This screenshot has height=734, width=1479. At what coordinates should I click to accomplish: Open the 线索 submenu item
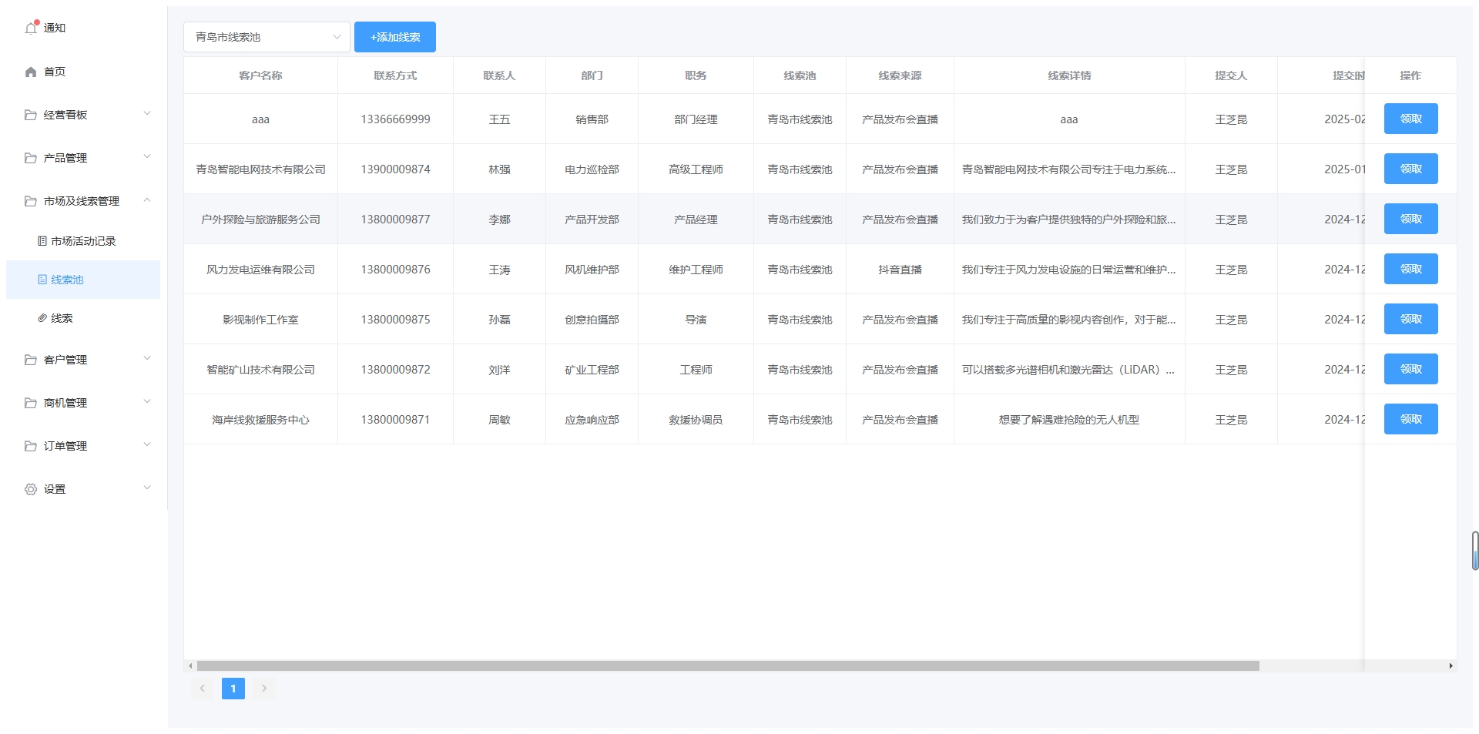click(83, 318)
